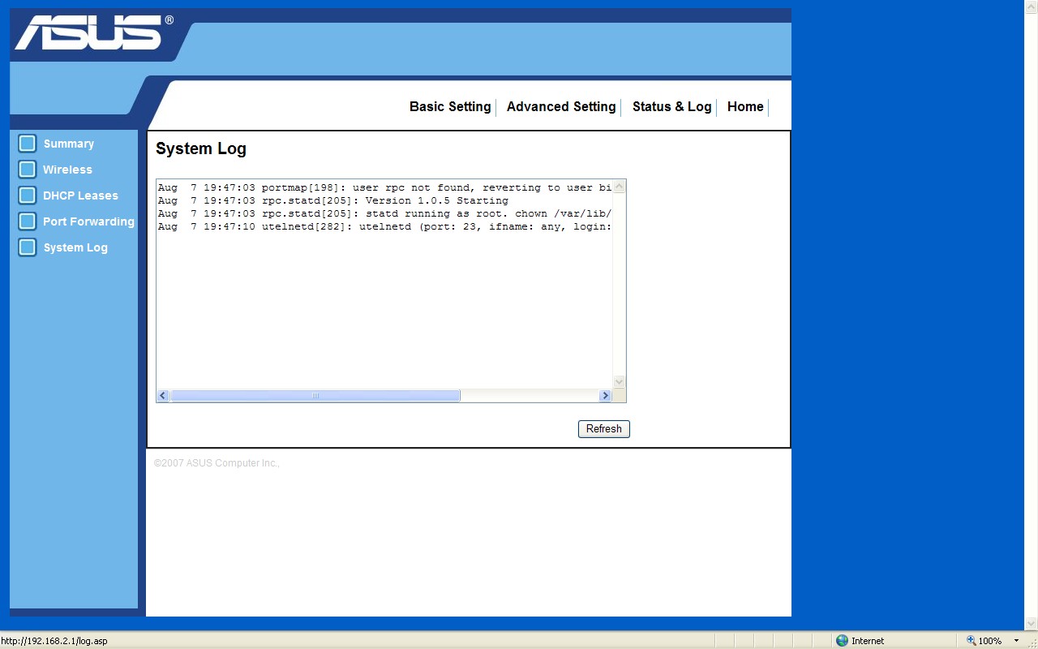Open the Basic Setting menu
This screenshot has width=1038, height=649.
[450, 107]
